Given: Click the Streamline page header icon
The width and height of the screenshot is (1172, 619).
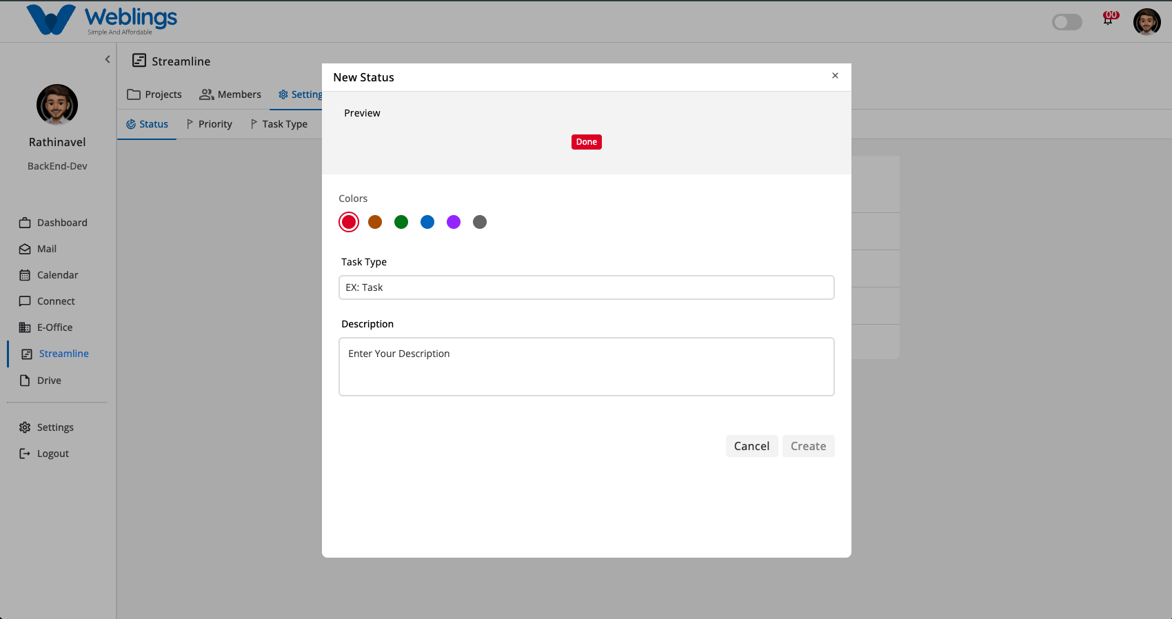Looking at the screenshot, I should pyautogui.click(x=139, y=61).
